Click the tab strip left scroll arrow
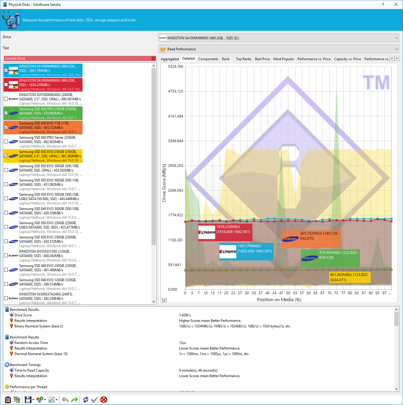 [392, 58]
